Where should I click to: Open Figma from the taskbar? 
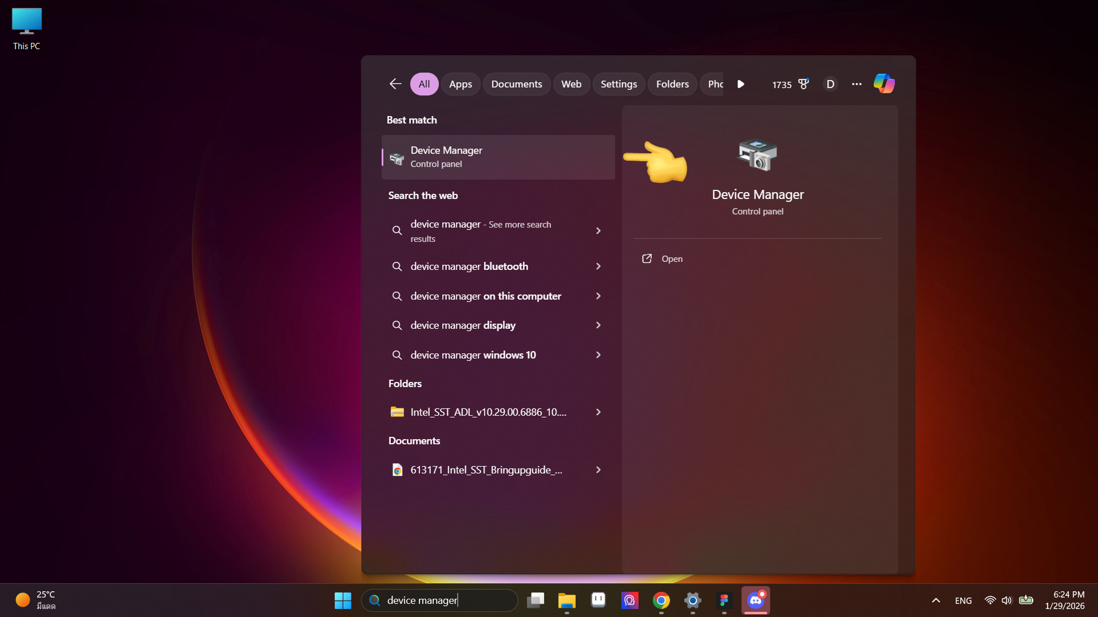pos(724,600)
